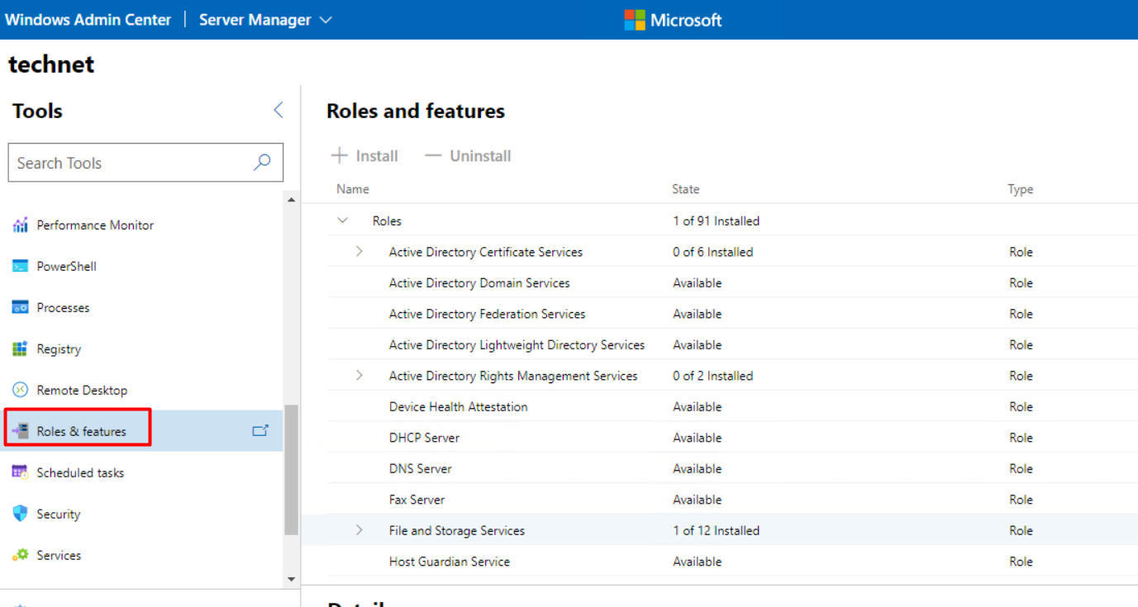
Task: Expand Active Directory Certificate Services
Action: 359,252
